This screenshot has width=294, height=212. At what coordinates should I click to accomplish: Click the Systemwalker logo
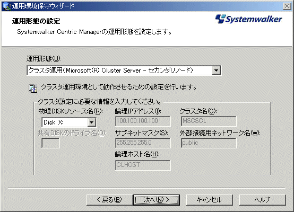(248, 19)
